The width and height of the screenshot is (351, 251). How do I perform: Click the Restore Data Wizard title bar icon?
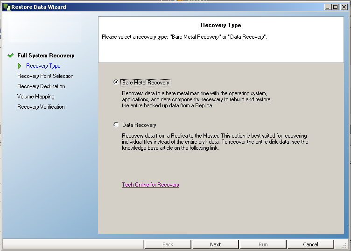(7, 7)
